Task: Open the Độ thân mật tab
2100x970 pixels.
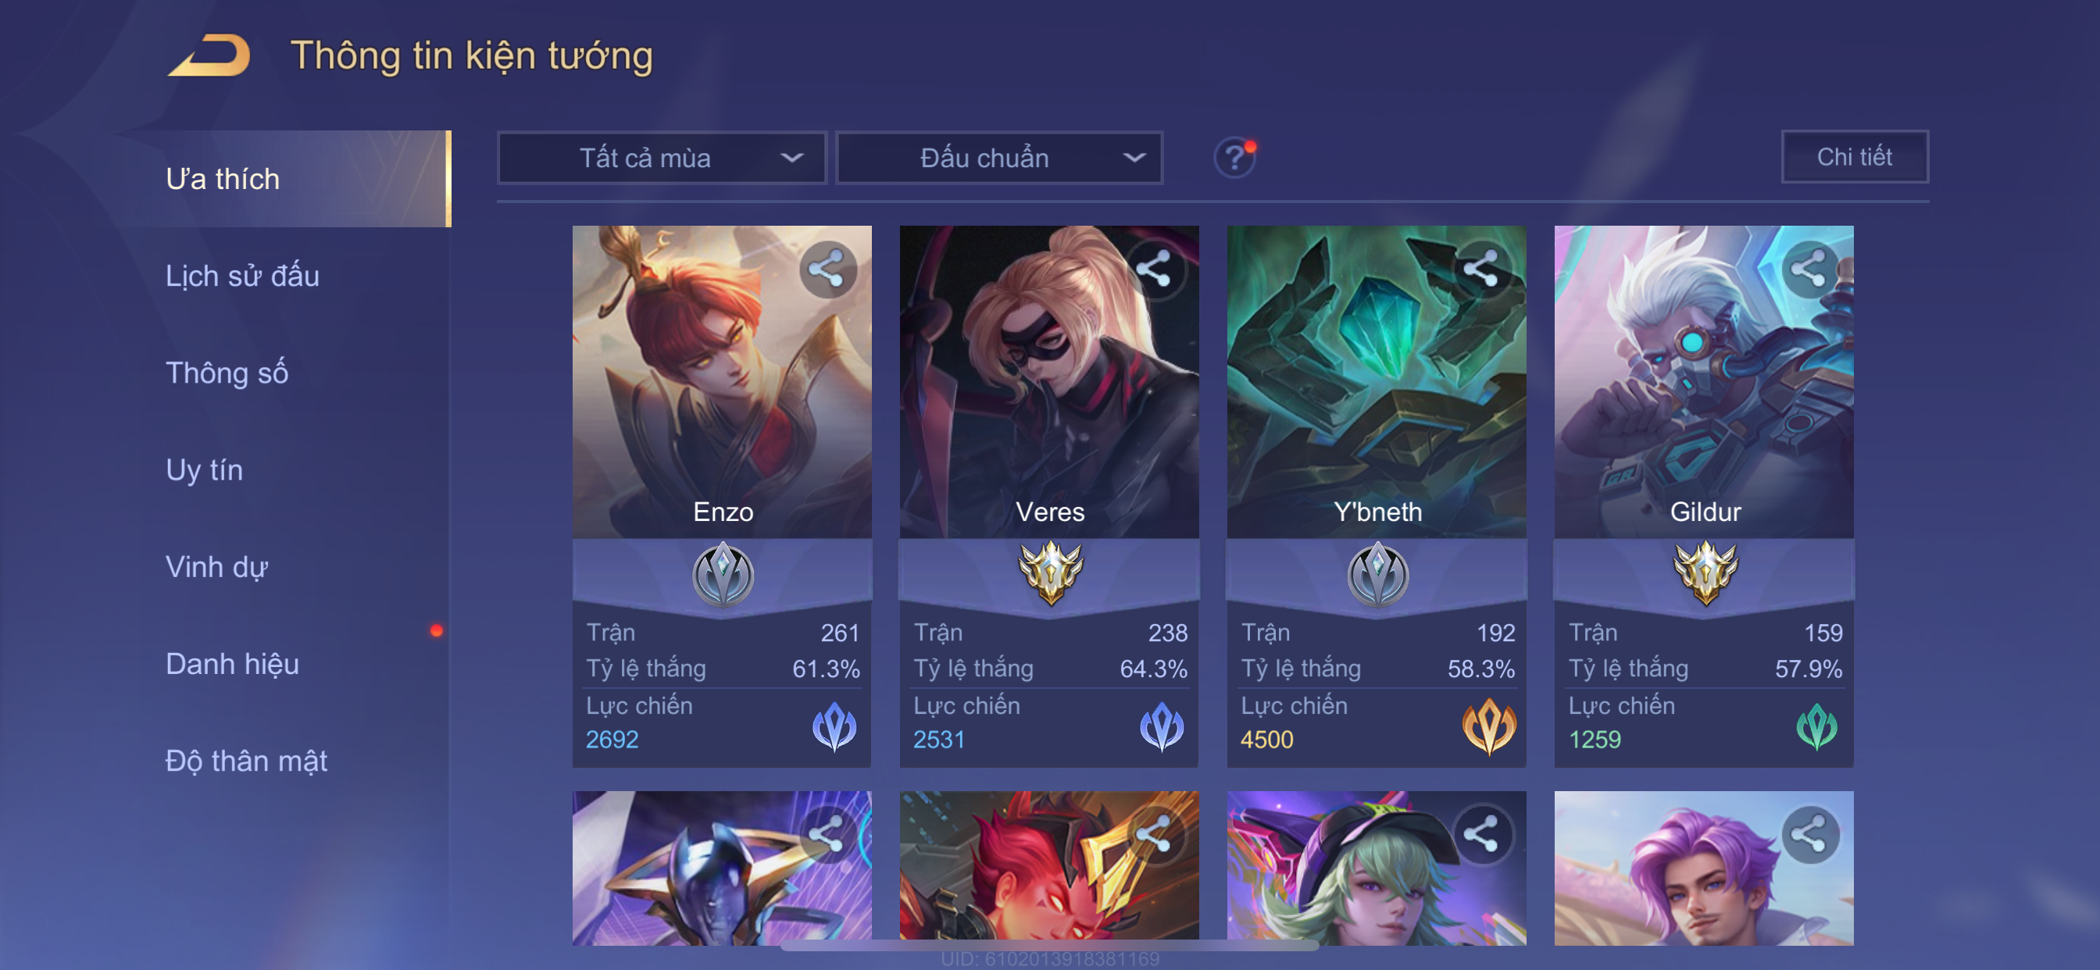Action: [x=246, y=761]
